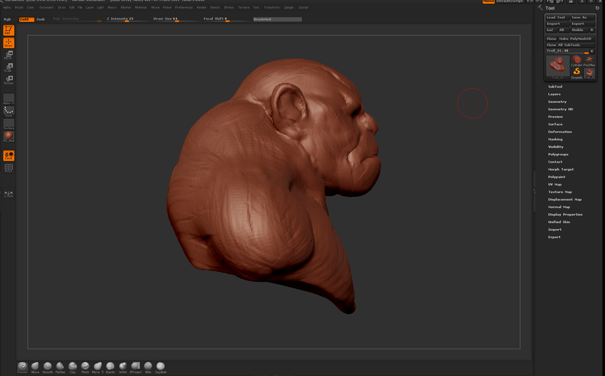Click the DefaultZScript button

(510, 1)
